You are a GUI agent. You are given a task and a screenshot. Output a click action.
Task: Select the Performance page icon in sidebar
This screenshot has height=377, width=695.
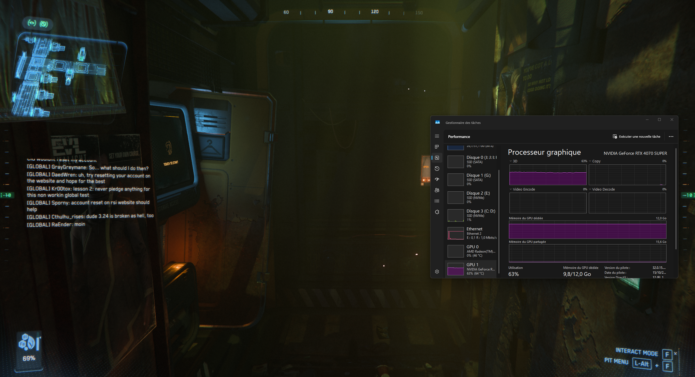click(x=437, y=158)
